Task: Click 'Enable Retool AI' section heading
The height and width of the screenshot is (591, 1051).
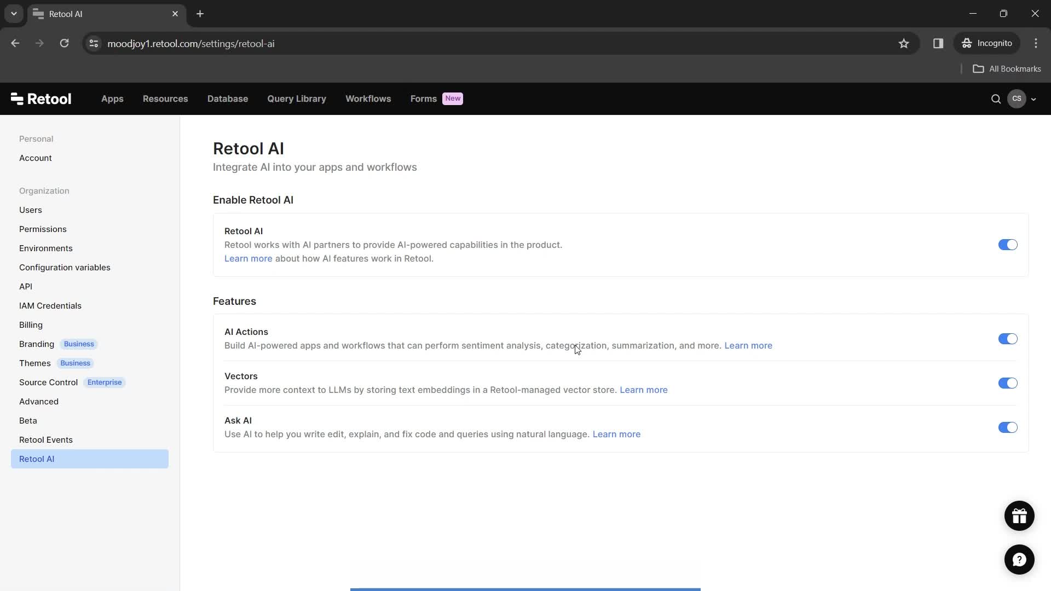Action: 253,200
